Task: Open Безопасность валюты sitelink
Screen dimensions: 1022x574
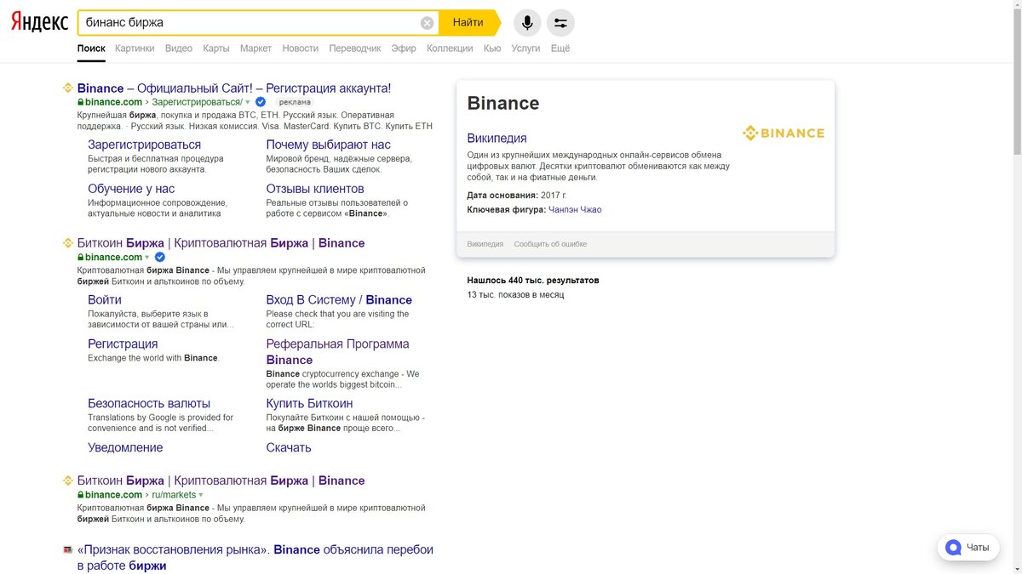Action: pyautogui.click(x=149, y=403)
